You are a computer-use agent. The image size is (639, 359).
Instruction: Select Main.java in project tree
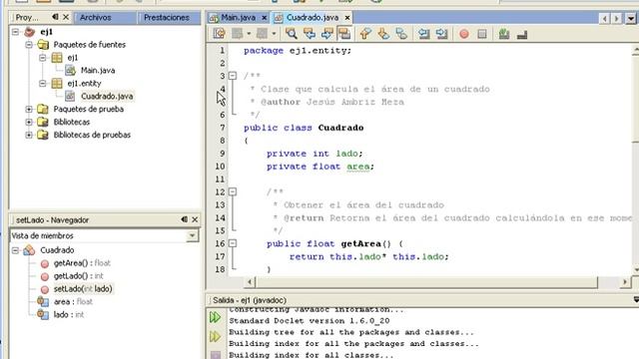click(x=98, y=71)
